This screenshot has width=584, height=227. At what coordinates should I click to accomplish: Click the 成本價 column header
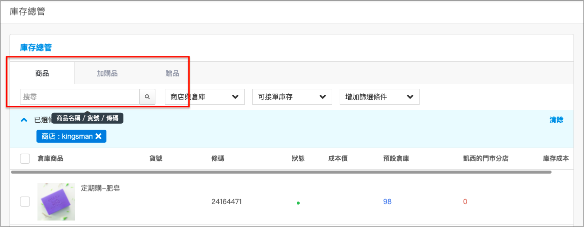click(338, 159)
